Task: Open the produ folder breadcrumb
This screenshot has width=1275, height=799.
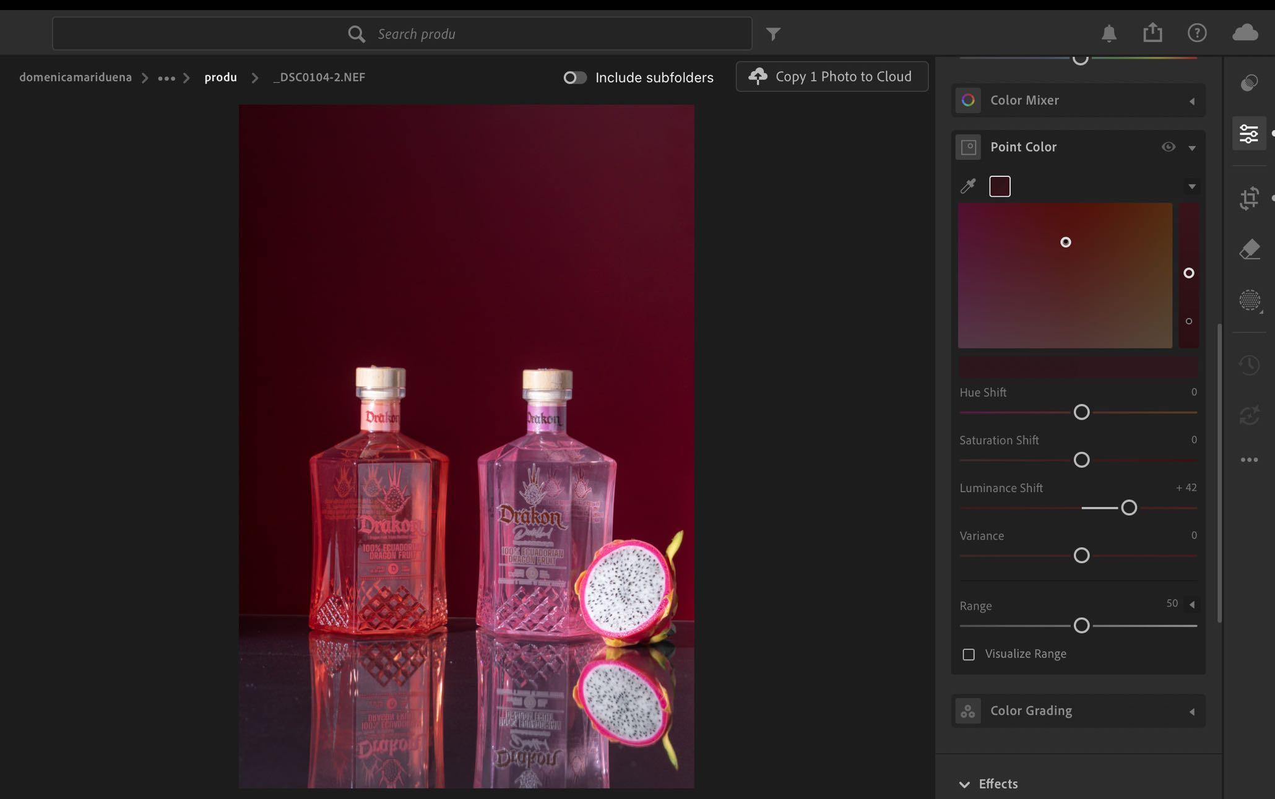Action: tap(220, 77)
